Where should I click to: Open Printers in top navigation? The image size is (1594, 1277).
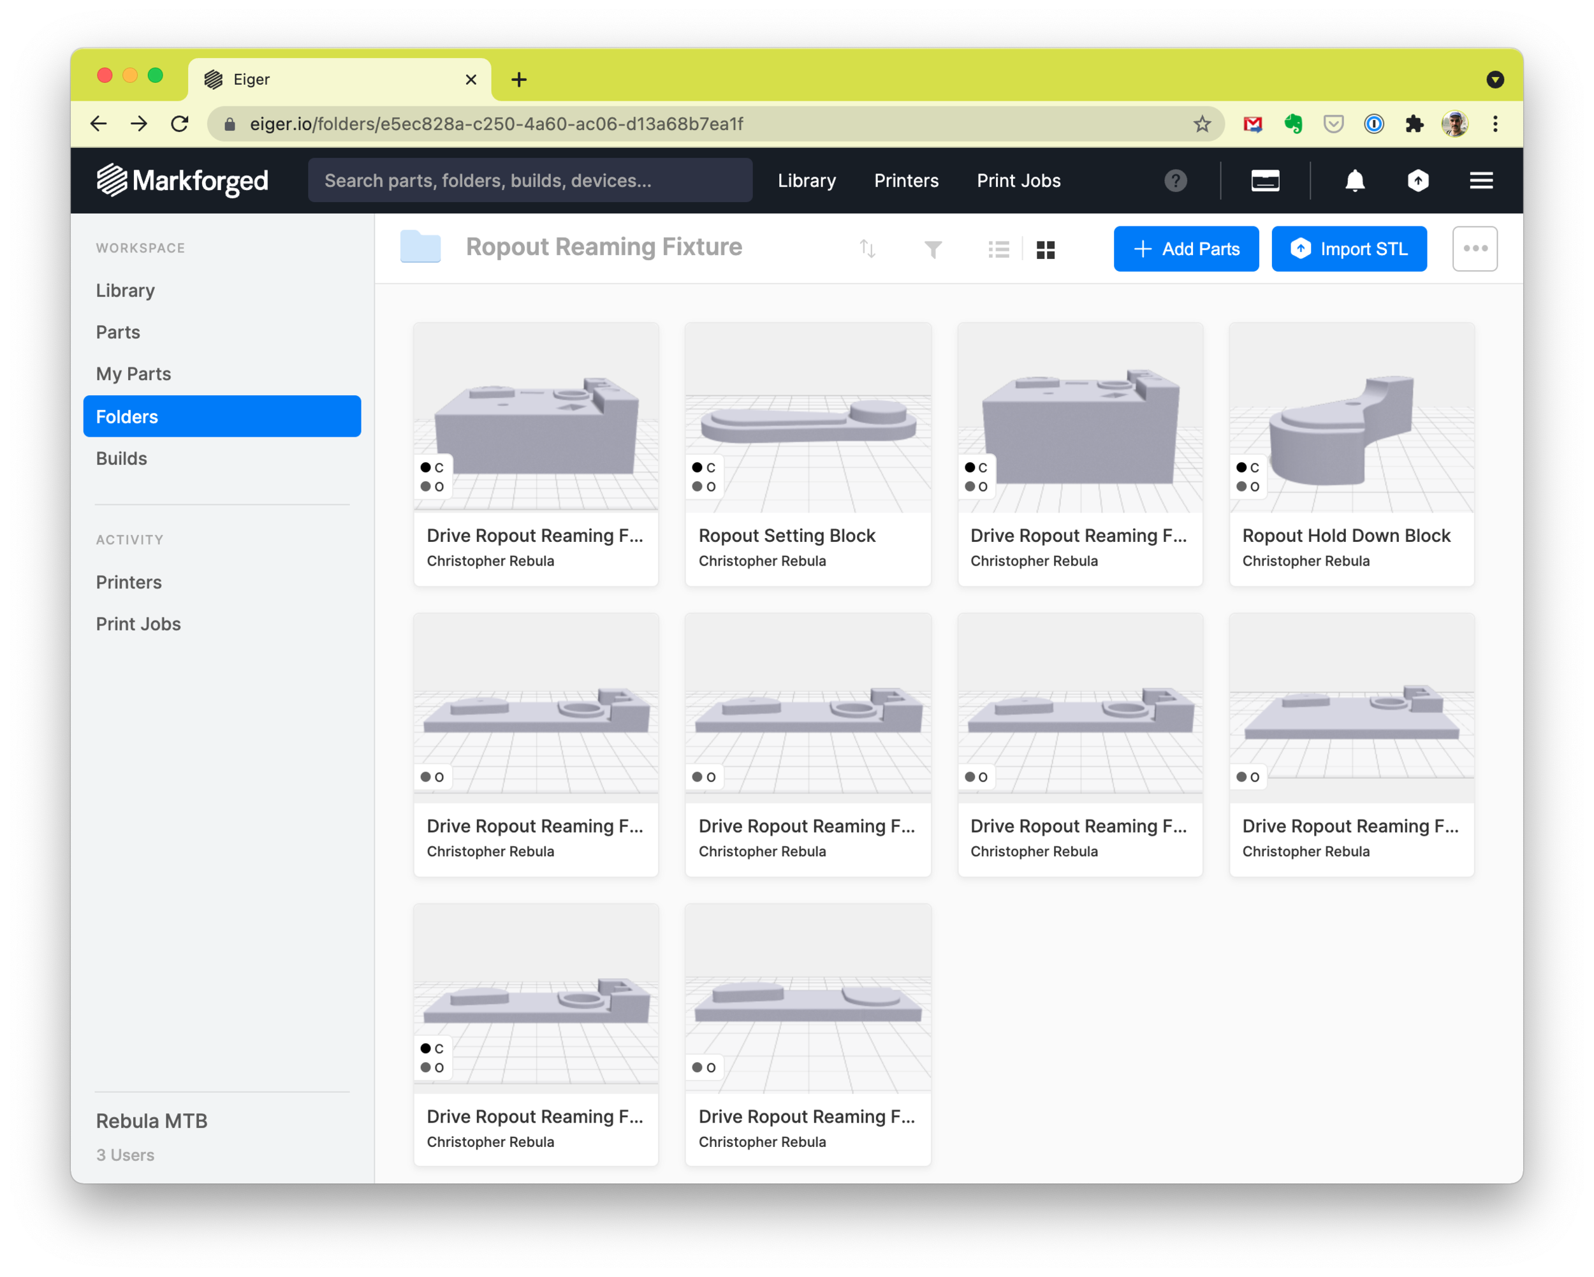[905, 180]
